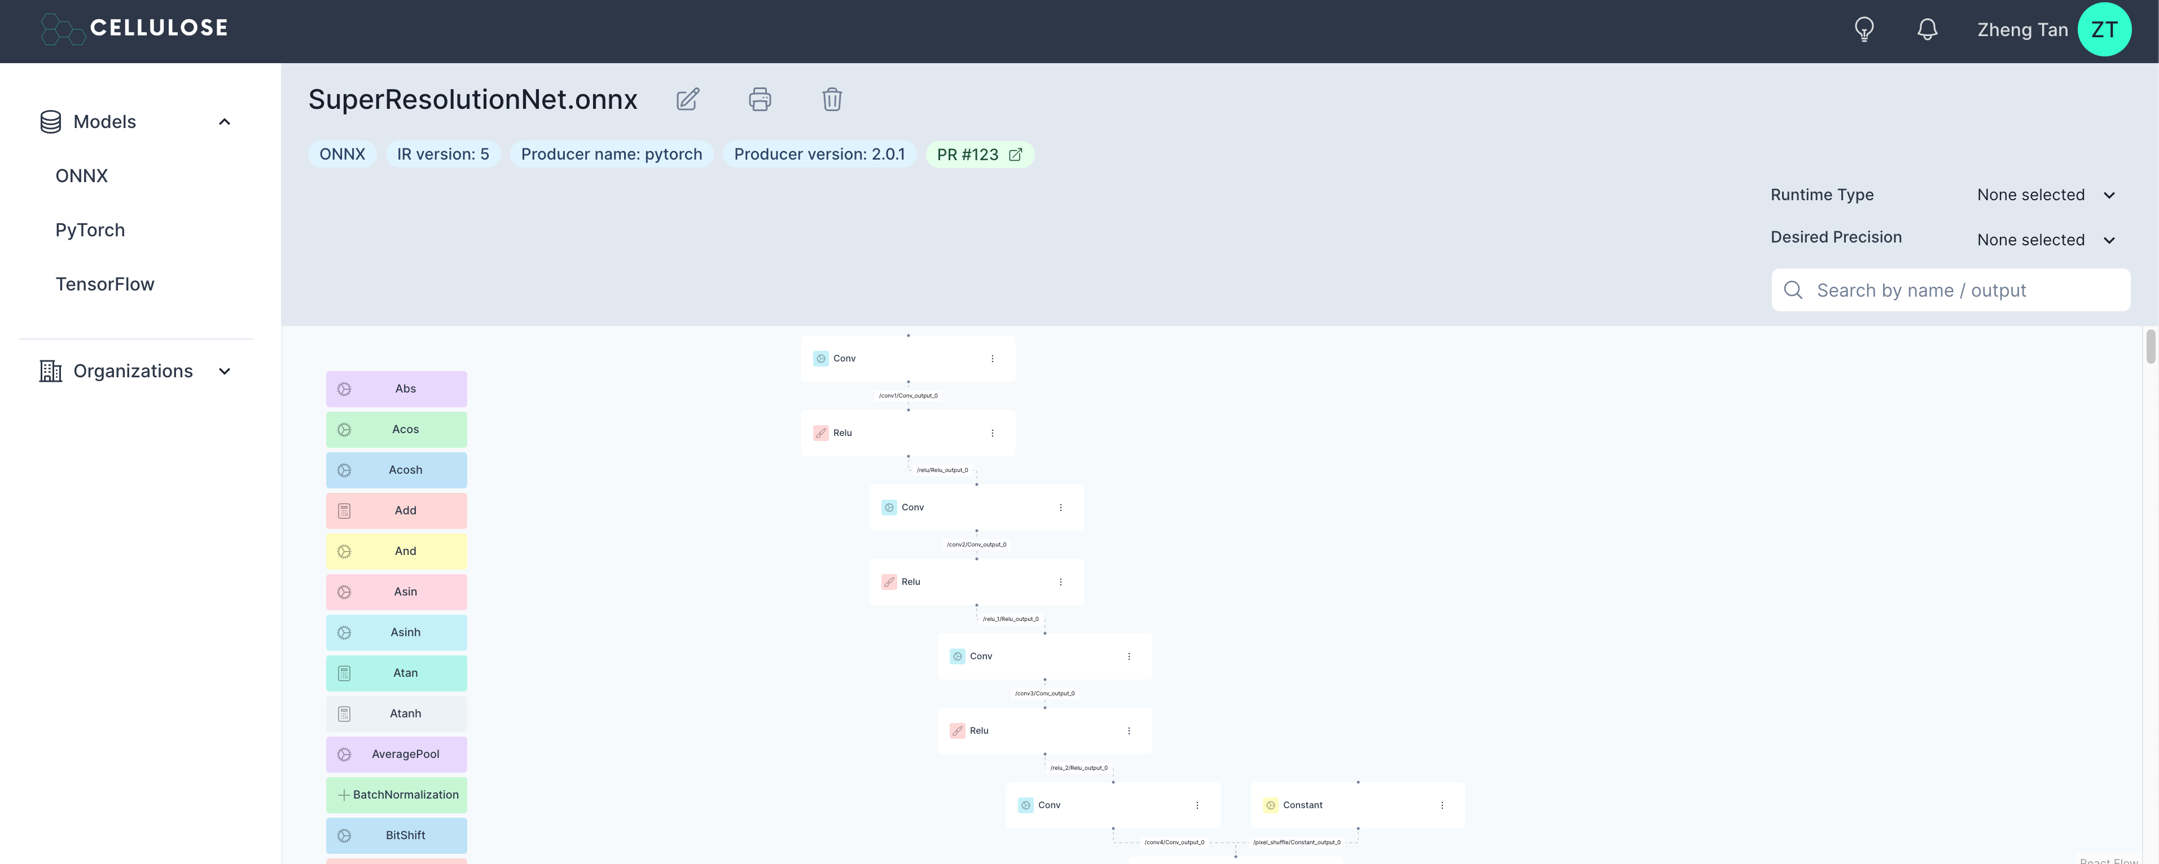Click the Cellulose logo icon
Screen dimensions: 2159x864
[x=63, y=29]
